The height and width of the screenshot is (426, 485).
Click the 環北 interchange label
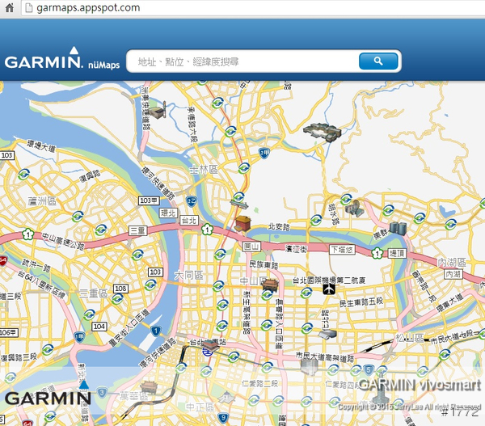[168, 213]
